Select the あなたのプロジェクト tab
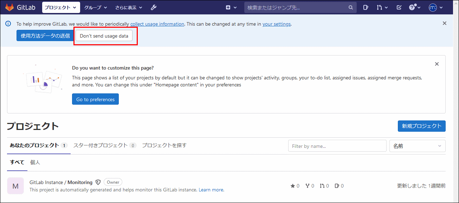This screenshot has height=203, width=459. 39,145
